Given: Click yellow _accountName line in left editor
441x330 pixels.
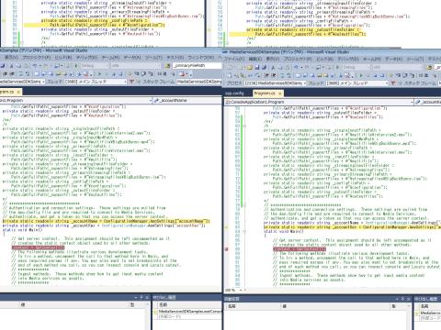Looking at the screenshot, I should 107,221.
